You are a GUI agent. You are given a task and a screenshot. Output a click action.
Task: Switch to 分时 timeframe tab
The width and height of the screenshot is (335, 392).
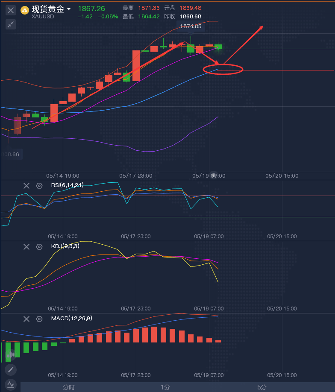[69, 387]
